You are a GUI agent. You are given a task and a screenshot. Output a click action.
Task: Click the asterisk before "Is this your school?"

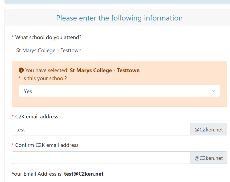click(x=20, y=79)
